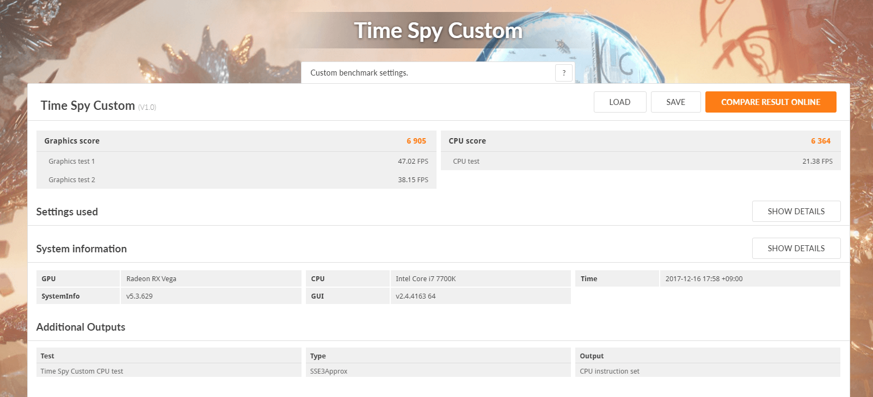The height and width of the screenshot is (397, 873).
Task: Click the question mark help button
Action: (x=564, y=73)
